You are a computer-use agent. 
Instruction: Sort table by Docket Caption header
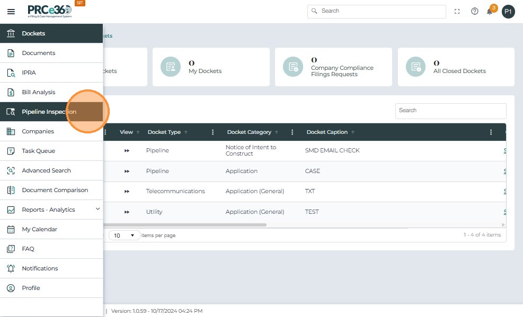327,132
